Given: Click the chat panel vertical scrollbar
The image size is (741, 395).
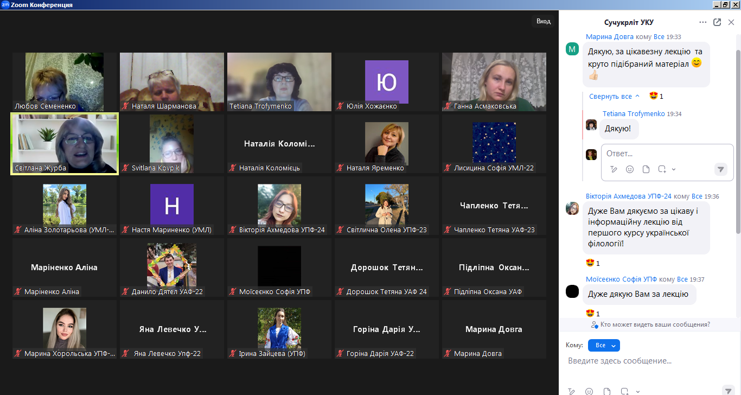Looking at the screenshot, I should point(738,141).
